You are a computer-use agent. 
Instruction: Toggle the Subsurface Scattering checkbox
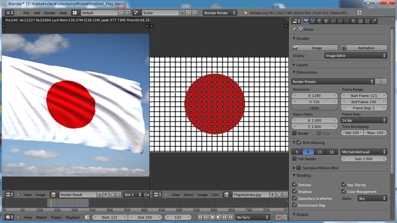coord(295,198)
